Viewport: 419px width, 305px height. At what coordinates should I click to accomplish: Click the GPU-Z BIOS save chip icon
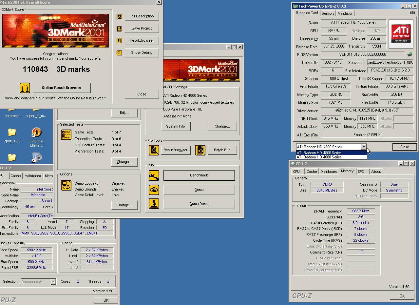(410, 54)
